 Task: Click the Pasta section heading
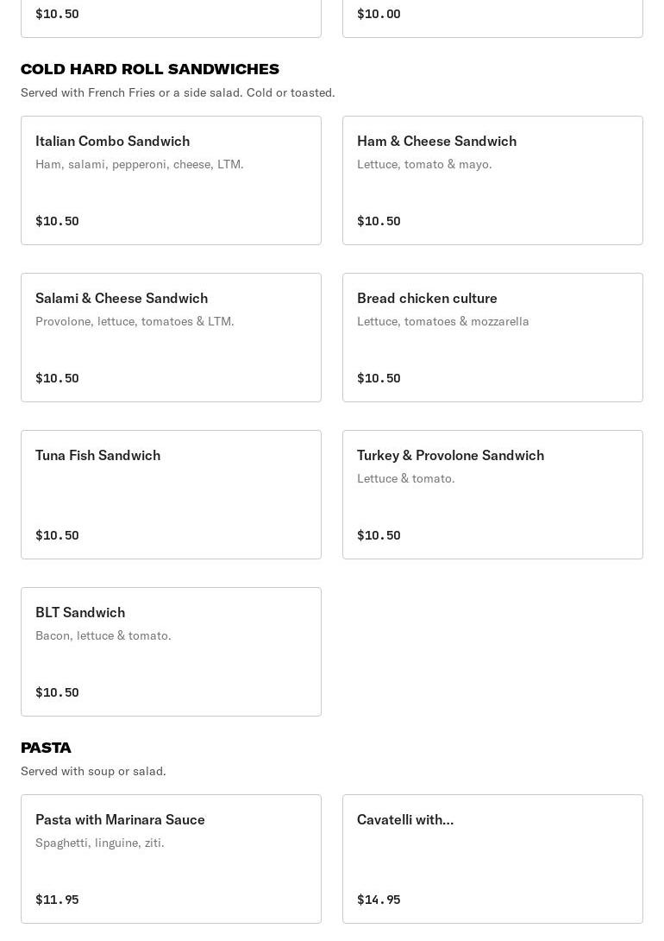click(x=47, y=748)
